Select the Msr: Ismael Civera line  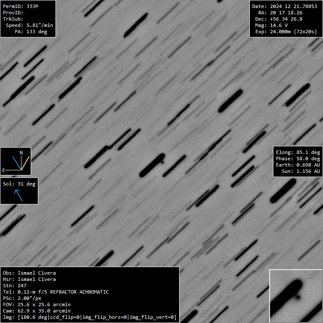click(29, 279)
